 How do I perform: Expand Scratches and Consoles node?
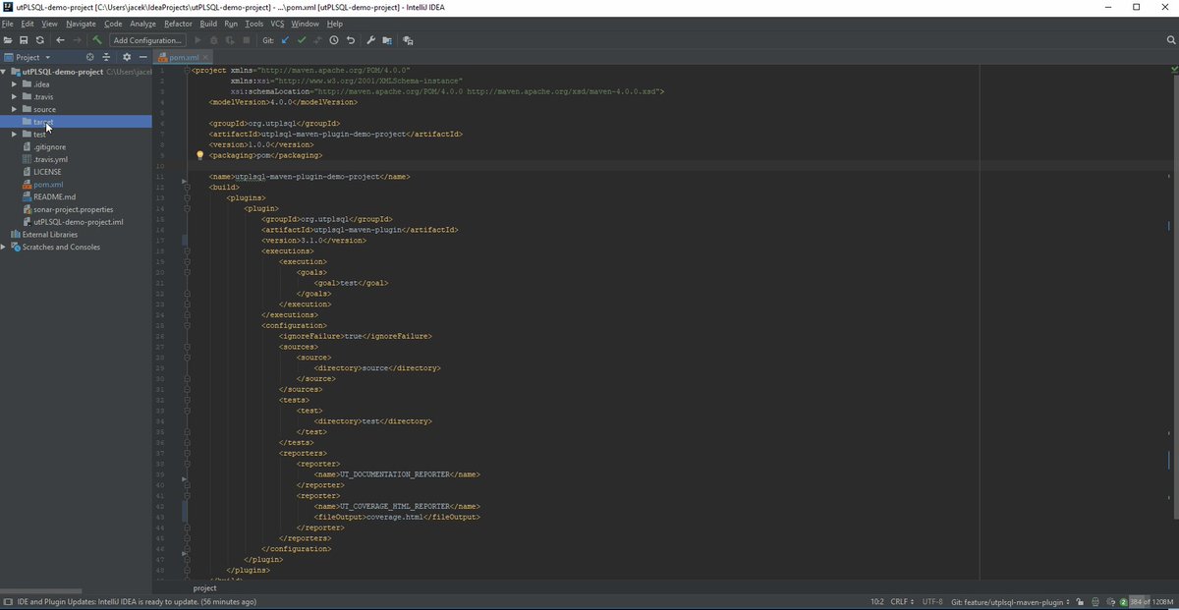[x=4, y=247]
